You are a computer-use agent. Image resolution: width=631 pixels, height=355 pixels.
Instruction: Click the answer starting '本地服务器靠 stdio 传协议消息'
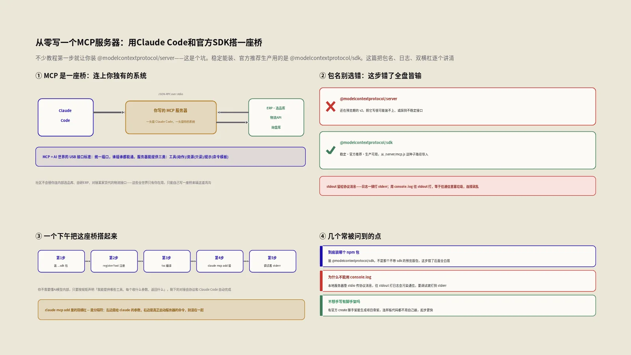pyautogui.click(x=387, y=286)
